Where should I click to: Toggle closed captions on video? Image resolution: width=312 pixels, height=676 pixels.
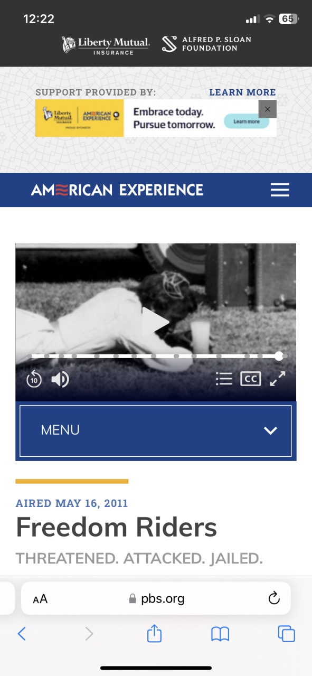[251, 379]
